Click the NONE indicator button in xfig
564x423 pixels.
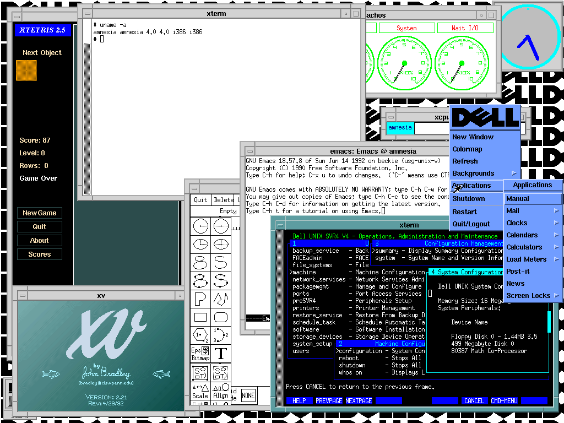coord(248,395)
